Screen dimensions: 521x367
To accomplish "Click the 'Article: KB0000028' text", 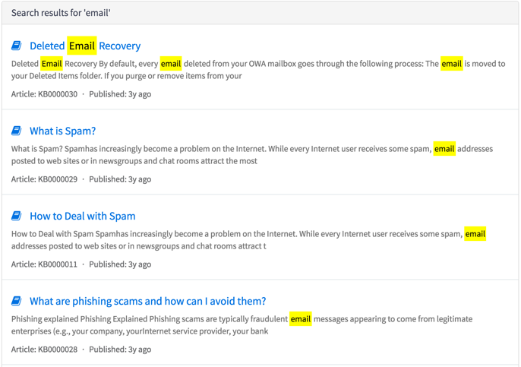I will pos(44,350).
